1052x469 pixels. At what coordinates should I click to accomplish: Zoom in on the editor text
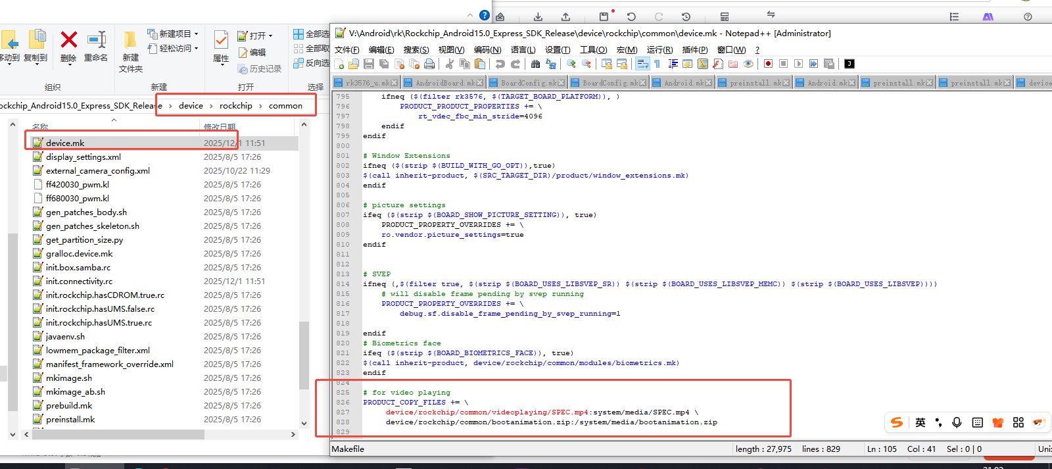571,64
